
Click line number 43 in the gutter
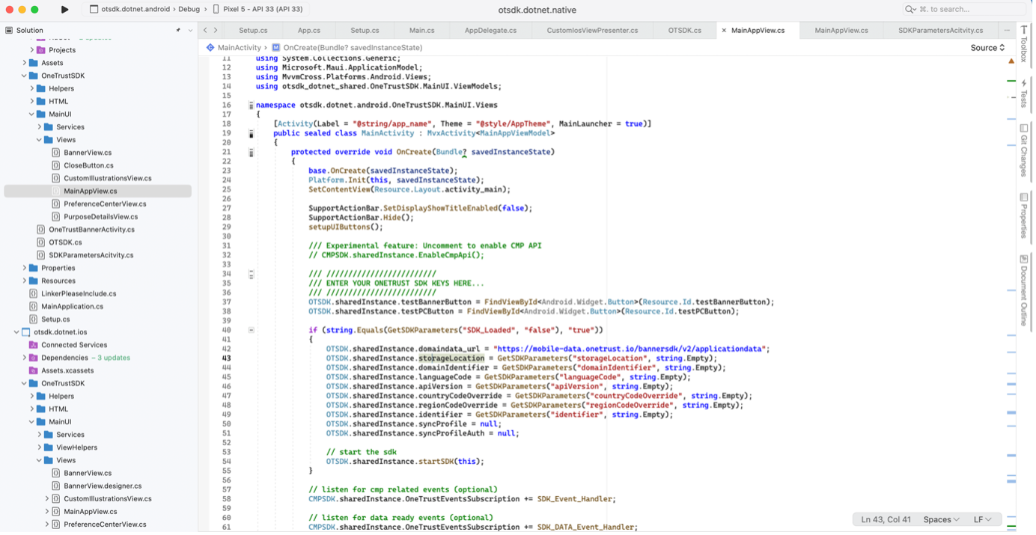click(225, 358)
